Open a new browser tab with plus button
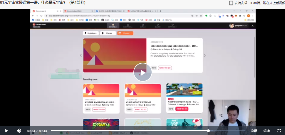 tap(160, 11)
